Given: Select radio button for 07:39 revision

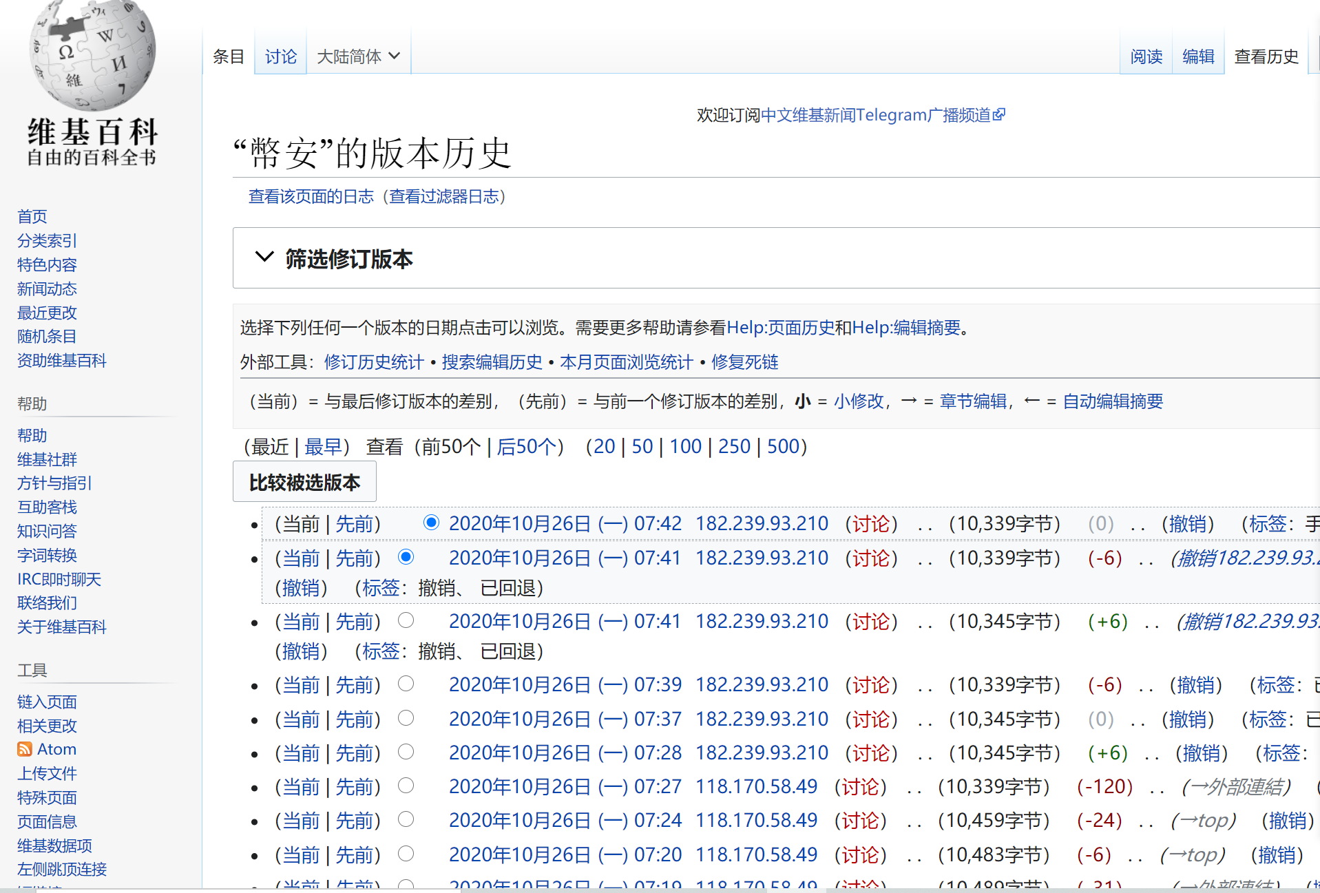Looking at the screenshot, I should click(x=406, y=684).
